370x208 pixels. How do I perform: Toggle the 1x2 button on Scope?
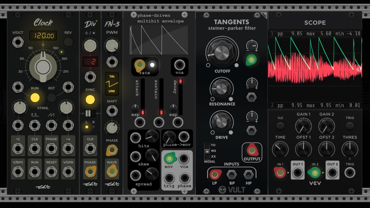tap(280, 126)
